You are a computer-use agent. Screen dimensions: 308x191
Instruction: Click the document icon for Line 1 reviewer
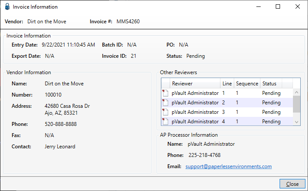click(x=165, y=93)
